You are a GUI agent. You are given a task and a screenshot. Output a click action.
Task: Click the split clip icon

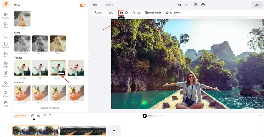(x=39, y=116)
